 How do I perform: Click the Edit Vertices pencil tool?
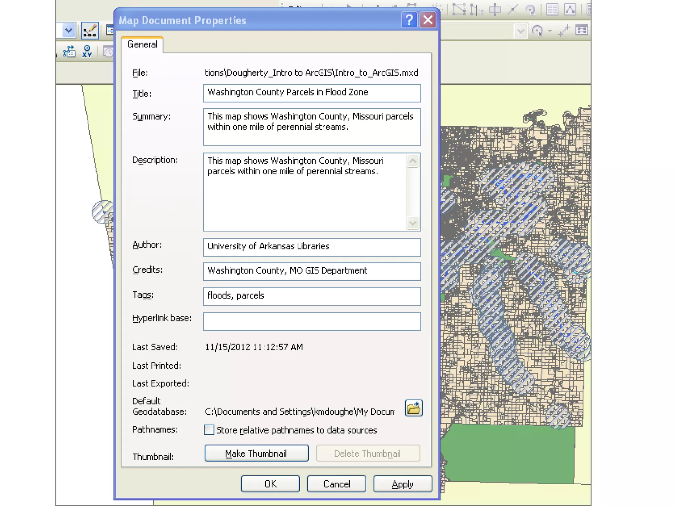pos(90,31)
